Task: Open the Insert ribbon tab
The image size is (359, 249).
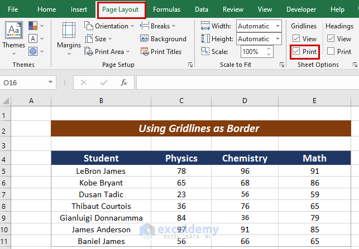Action: [x=79, y=9]
